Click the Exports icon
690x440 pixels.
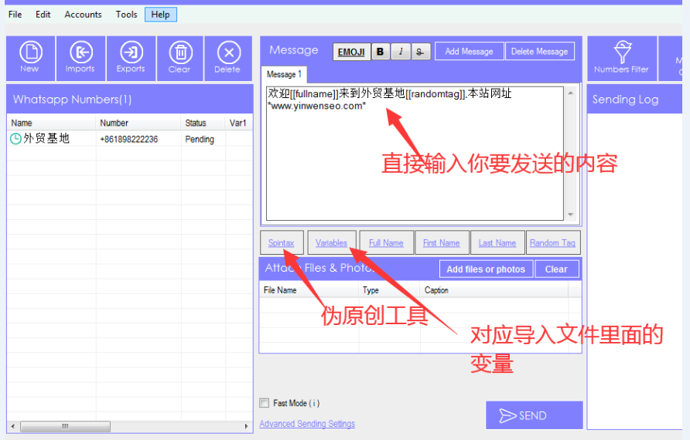click(131, 58)
